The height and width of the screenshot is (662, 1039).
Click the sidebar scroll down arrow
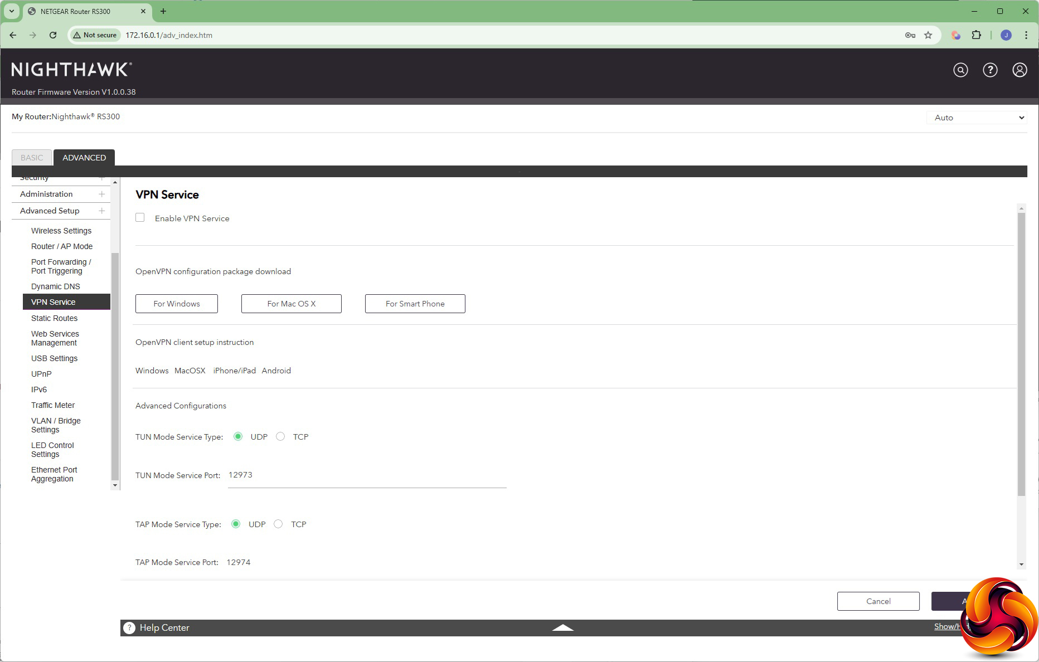point(115,485)
